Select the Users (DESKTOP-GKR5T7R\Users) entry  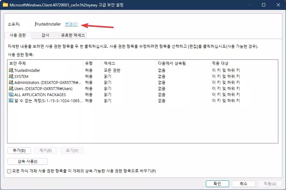143,88
